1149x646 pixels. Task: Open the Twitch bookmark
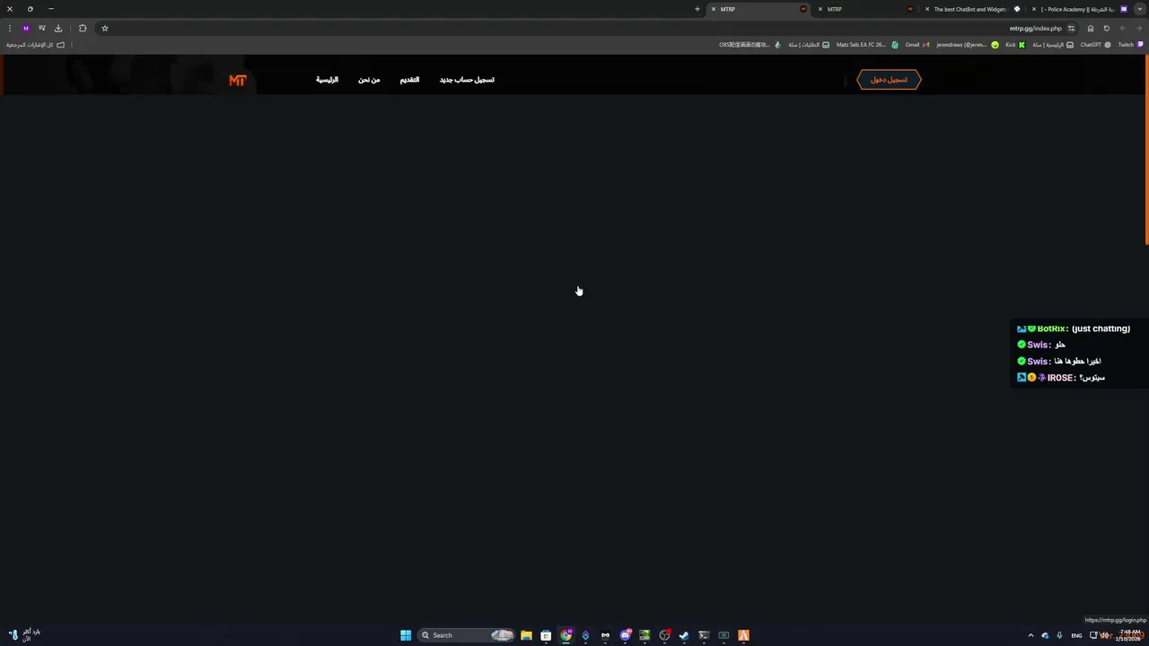(1129, 45)
